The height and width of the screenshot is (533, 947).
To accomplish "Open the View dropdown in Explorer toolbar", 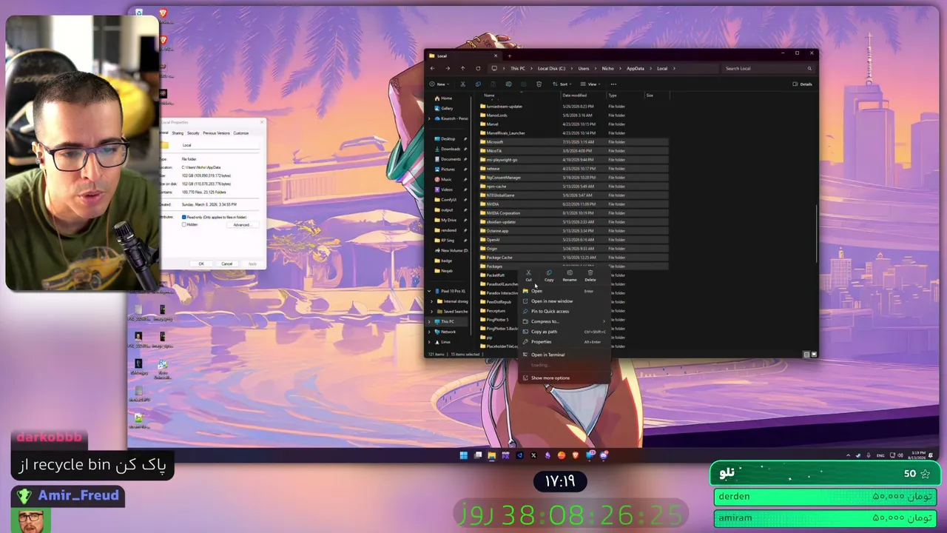I will coord(592,84).
